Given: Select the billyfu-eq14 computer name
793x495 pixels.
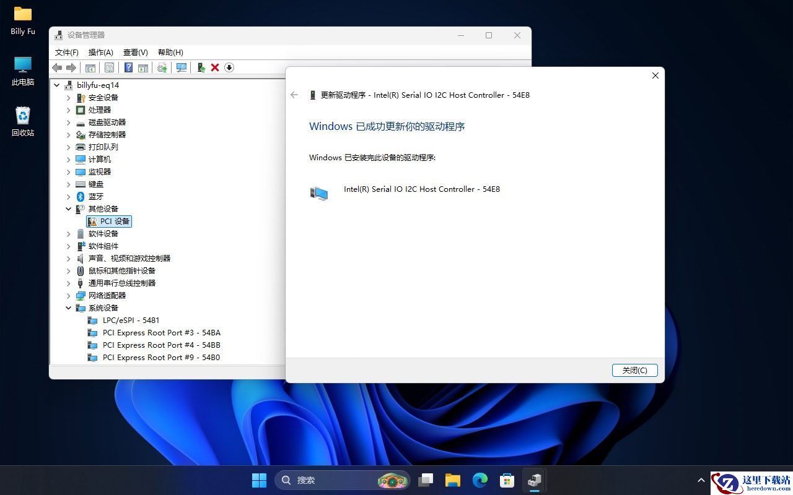Looking at the screenshot, I should [x=98, y=85].
